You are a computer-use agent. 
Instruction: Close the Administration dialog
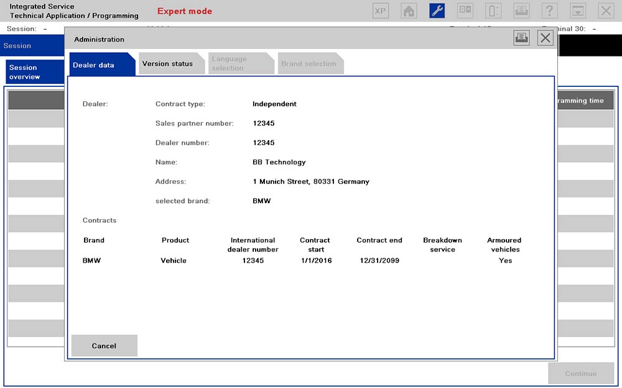pos(545,38)
